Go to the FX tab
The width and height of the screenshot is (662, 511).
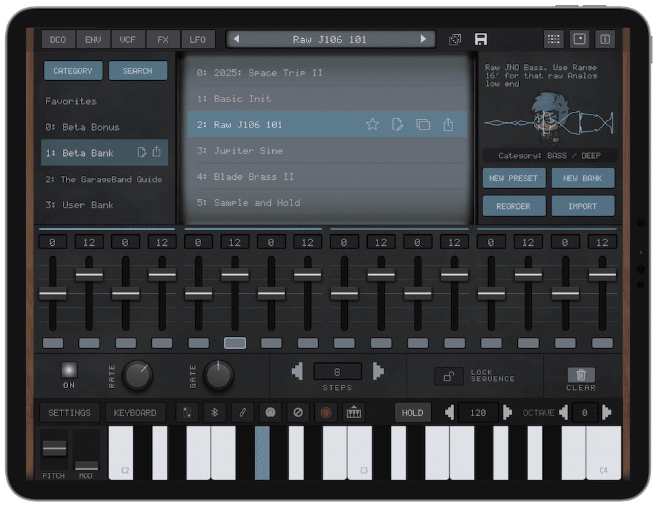click(163, 39)
